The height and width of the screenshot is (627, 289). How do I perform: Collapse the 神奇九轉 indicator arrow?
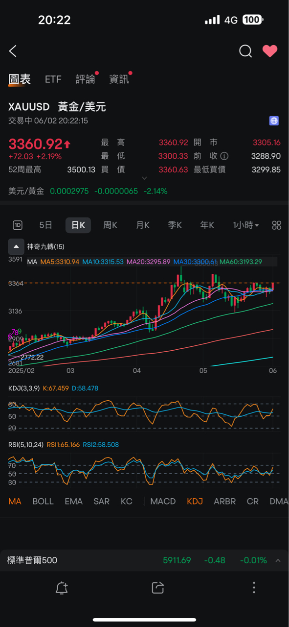(x=16, y=246)
